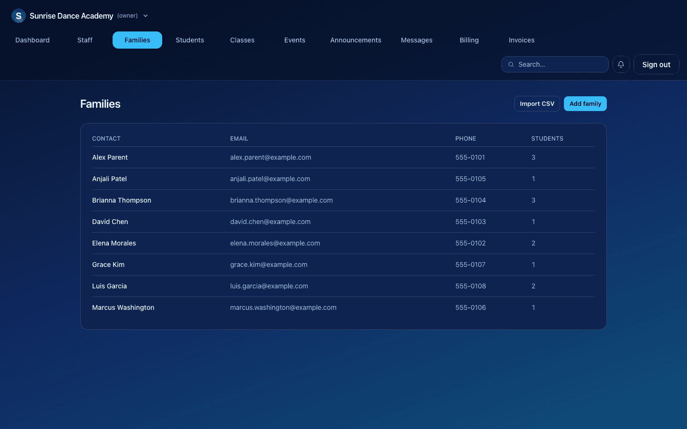Click the Add family button
The height and width of the screenshot is (429, 687).
[x=585, y=103]
